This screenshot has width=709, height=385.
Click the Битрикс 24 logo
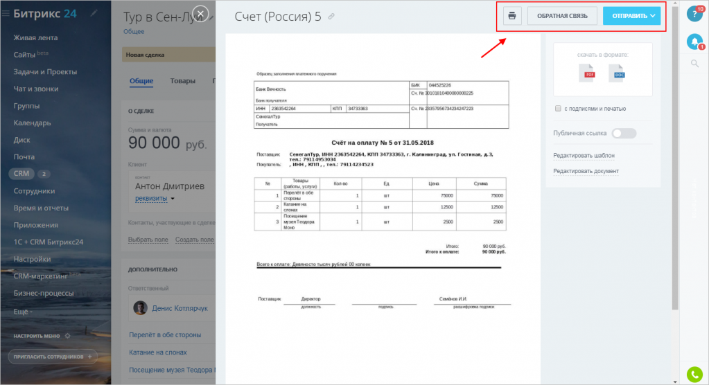(45, 14)
